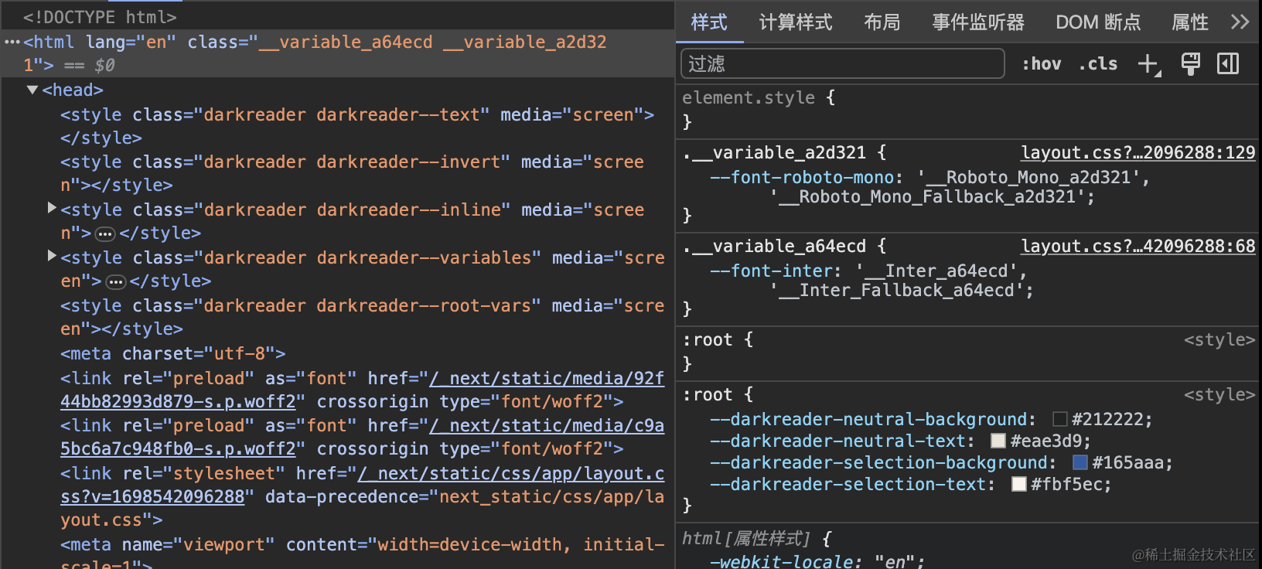1262x569 pixels.
Task: Expand the darkreader--inline style node
Action: pyautogui.click(x=52, y=208)
